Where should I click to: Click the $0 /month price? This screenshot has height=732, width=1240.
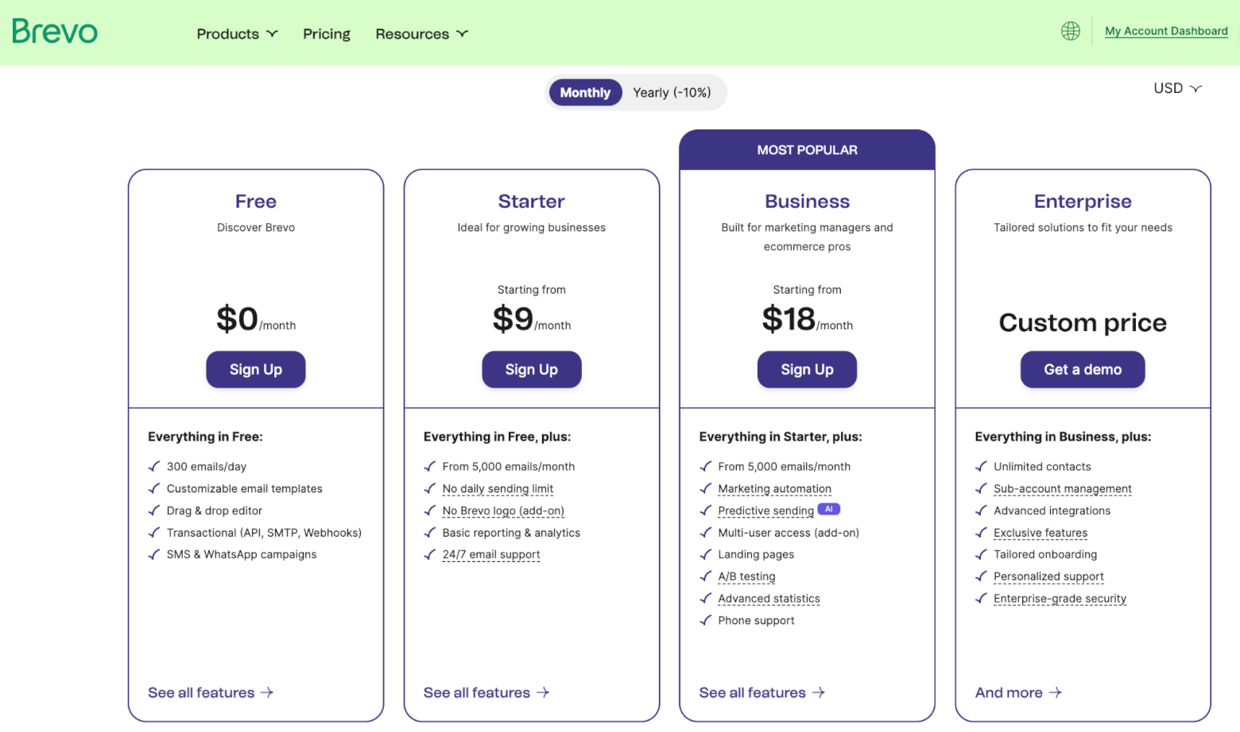click(x=256, y=319)
